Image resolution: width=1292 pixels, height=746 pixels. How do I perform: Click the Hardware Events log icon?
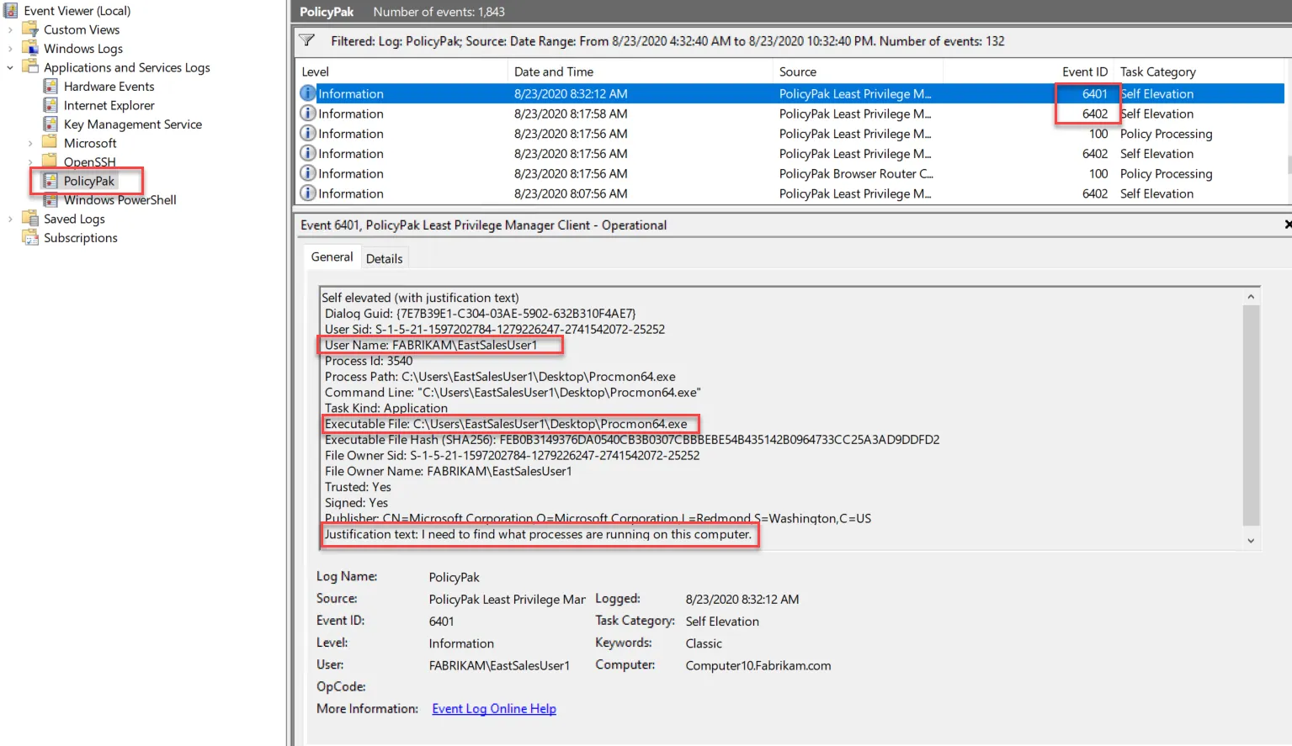tap(51, 87)
